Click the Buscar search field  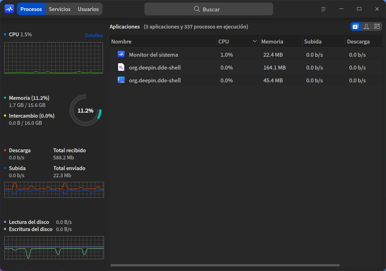click(208, 9)
